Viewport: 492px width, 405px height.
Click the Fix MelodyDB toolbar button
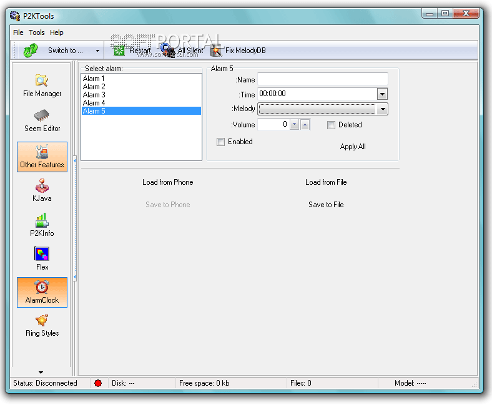[x=239, y=51]
